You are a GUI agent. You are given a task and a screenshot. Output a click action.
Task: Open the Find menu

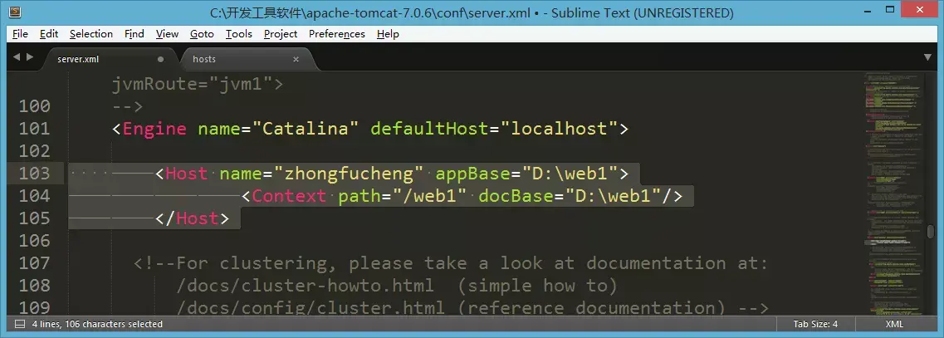pos(135,34)
